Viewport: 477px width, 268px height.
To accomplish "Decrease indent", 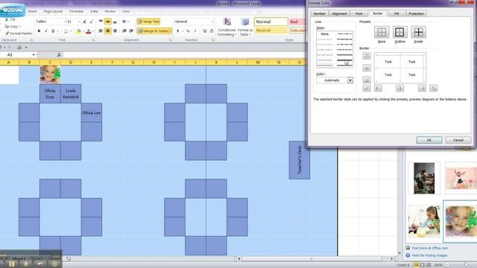I will pyautogui.click(x=124, y=31).
